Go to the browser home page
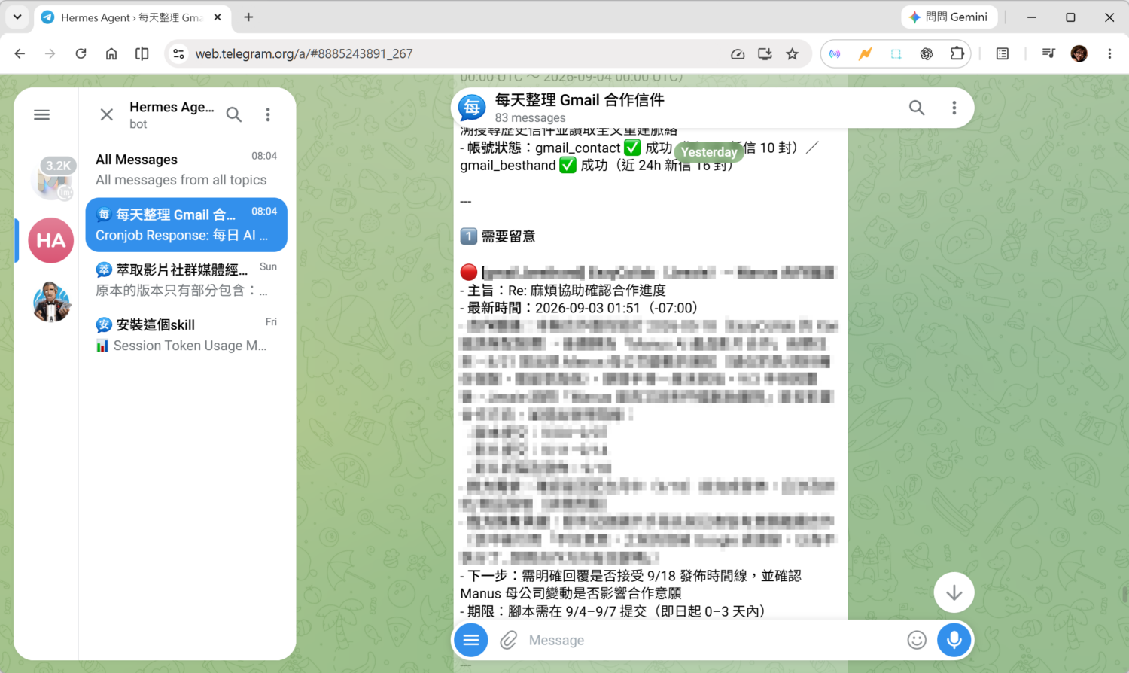The width and height of the screenshot is (1129, 673). (111, 53)
